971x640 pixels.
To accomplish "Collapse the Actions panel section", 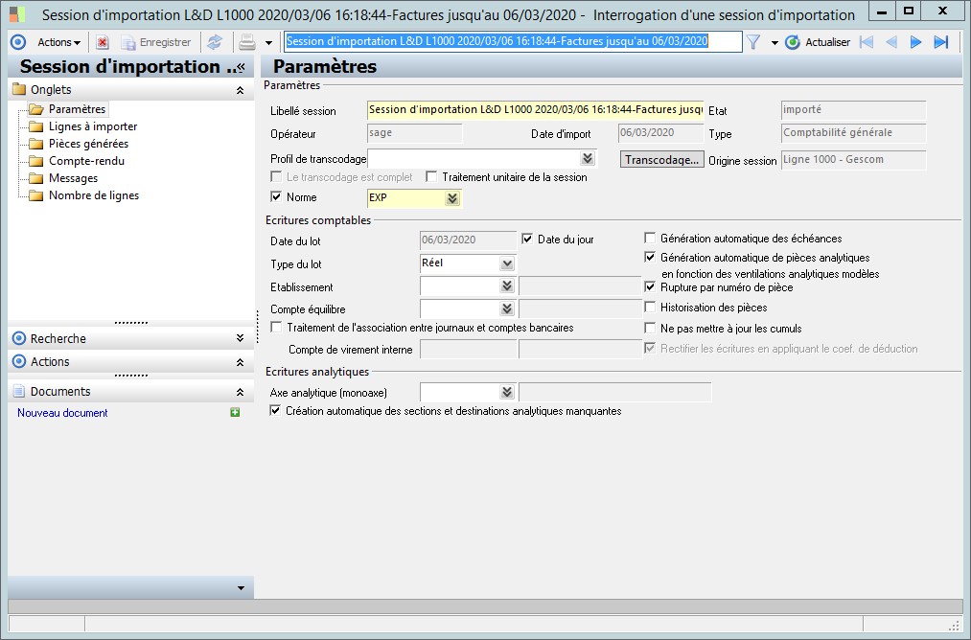I will click(x=240, y=362).
